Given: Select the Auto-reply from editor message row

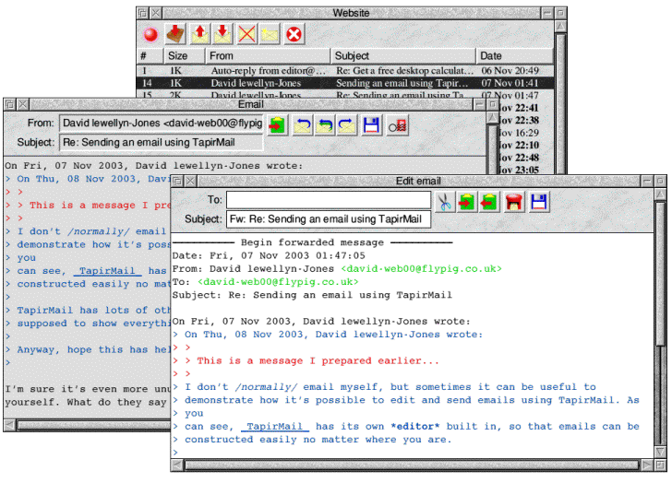Looking at the screenshot, I should click(345, 71).
